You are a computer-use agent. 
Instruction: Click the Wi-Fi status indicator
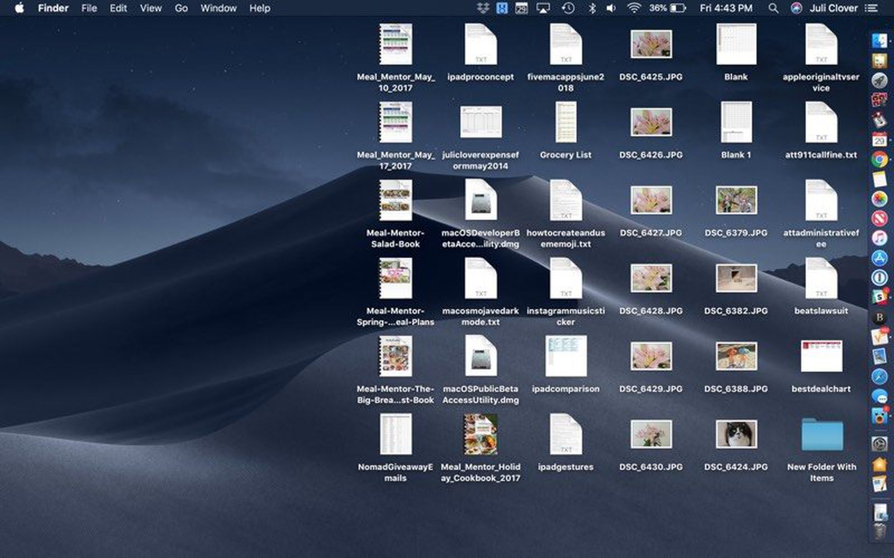point(635,8)
